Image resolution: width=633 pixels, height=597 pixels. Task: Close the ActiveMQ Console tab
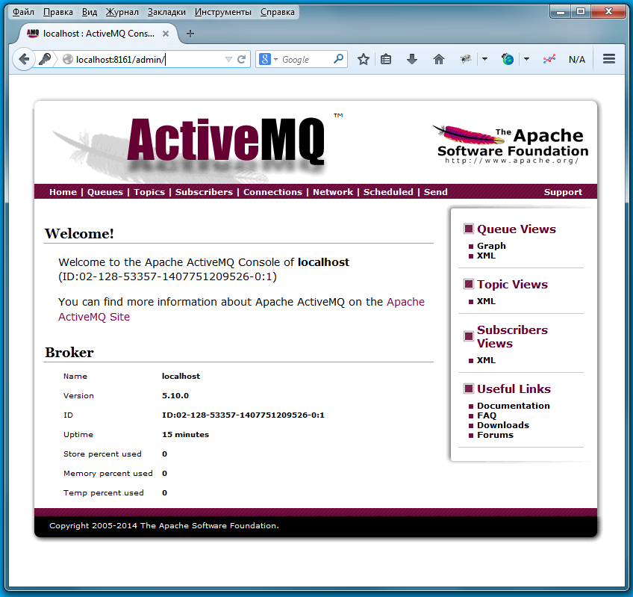point(166,34)
